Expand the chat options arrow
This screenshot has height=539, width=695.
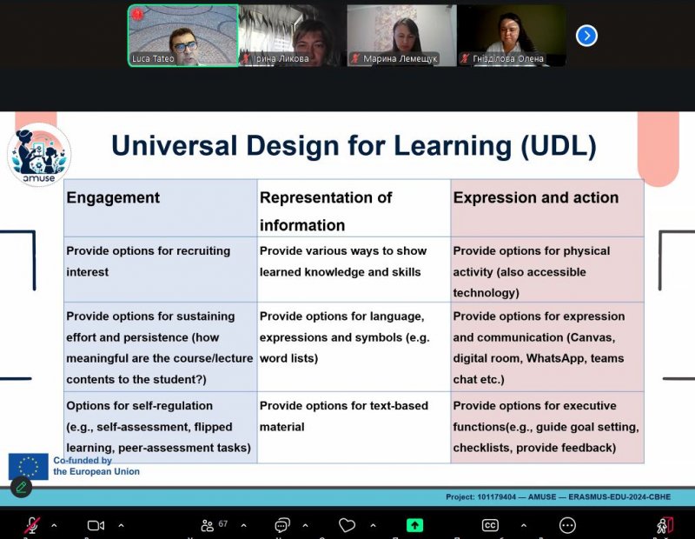(x=306, y=525)
